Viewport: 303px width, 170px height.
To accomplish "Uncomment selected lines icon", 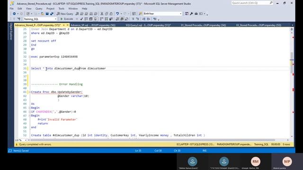I will point(138,19).
